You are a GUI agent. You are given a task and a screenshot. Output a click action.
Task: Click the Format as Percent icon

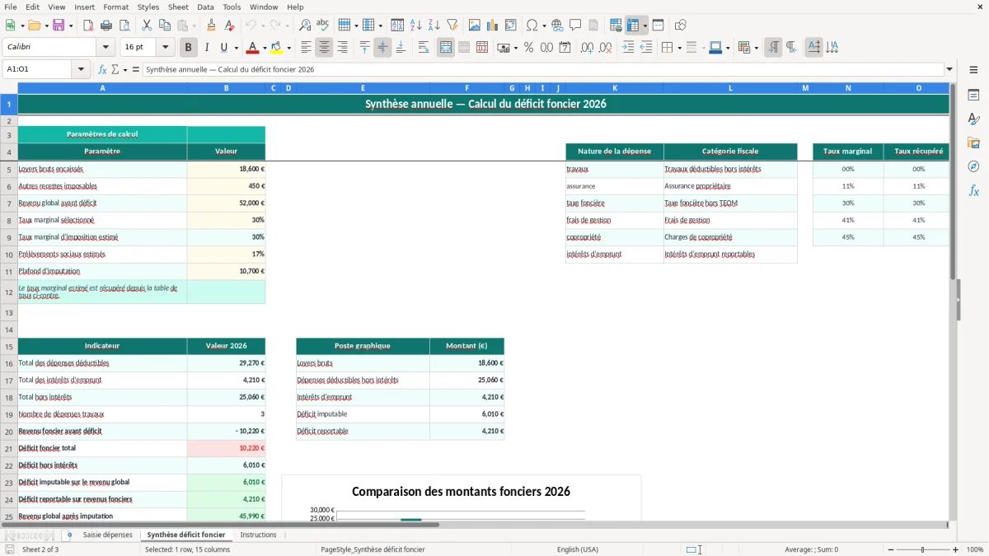pyautogui.click(x=529, y=48)
